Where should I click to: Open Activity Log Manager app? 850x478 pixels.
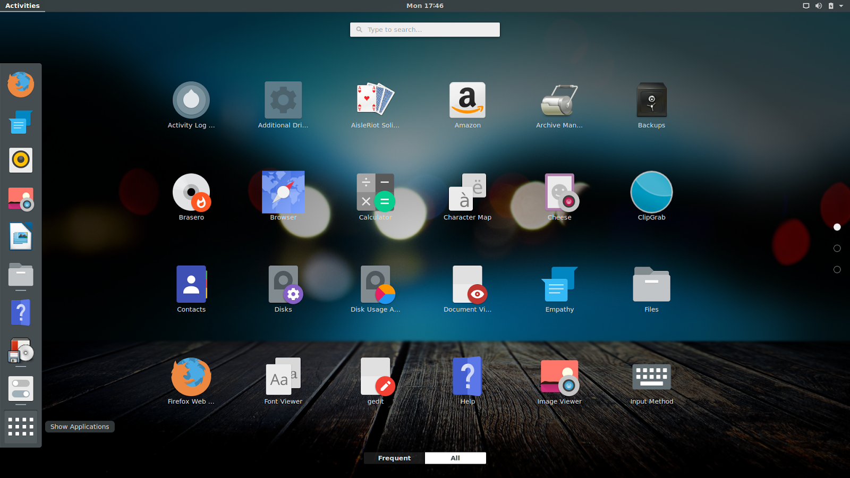tap(191, 105)
